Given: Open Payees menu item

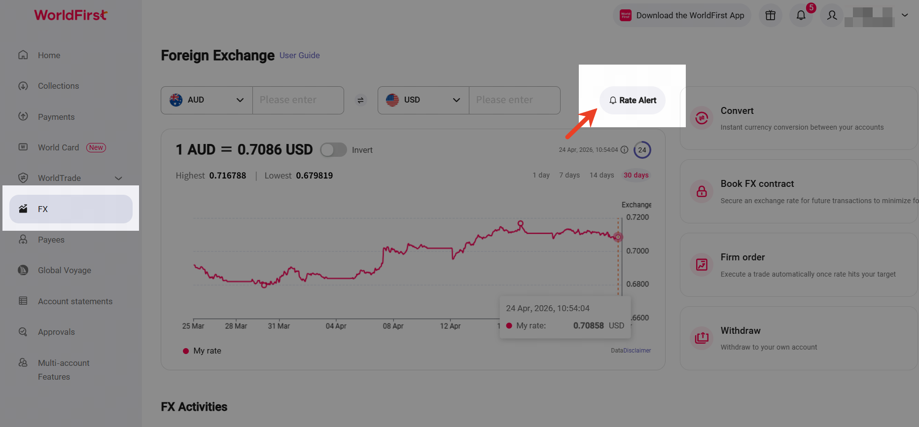Looking at the screenshot, I should 51,240.
